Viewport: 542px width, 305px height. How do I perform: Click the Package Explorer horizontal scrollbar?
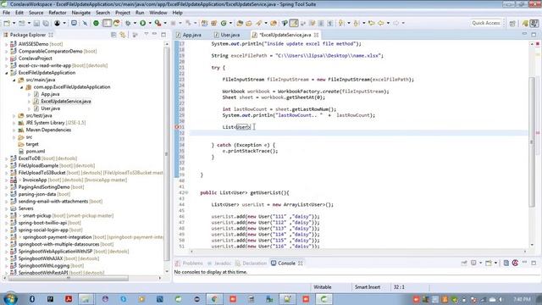click(x=68, y=278)
